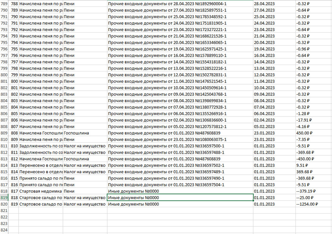Click row header 824
The height and width of the screenshot is (234, 332).
click(x=4, y=230)
